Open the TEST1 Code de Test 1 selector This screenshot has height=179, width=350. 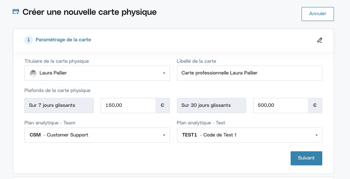click(250, 135)
